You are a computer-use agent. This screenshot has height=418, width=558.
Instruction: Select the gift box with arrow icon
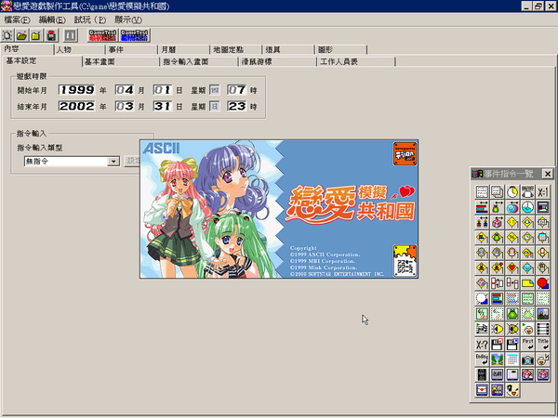point(497,223)
